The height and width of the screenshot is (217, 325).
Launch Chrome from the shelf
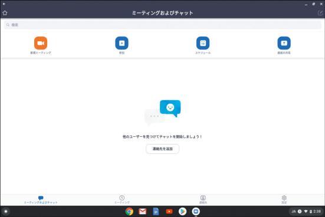pyautogui.click(x=129, y=212)
